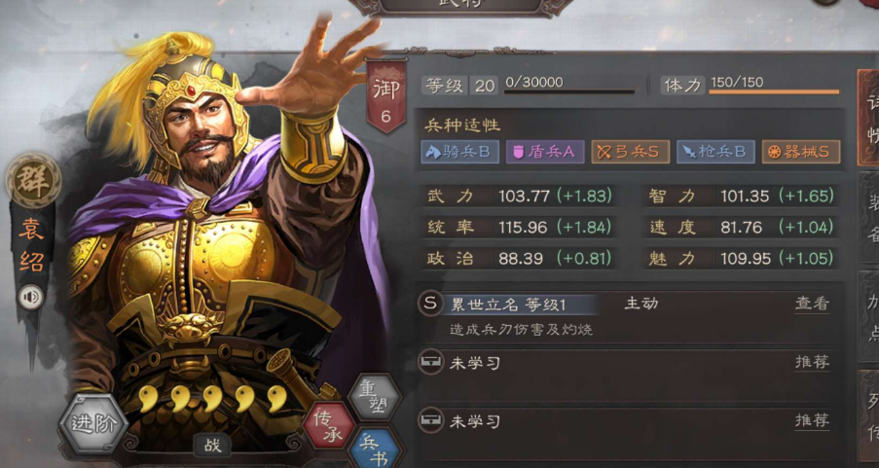Screen dimensions: 879x468
Task: Click the 战 button below the portrait
Action: [x=212, y=447]
